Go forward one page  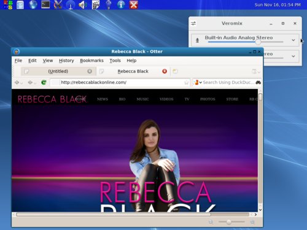click(30, 82)
